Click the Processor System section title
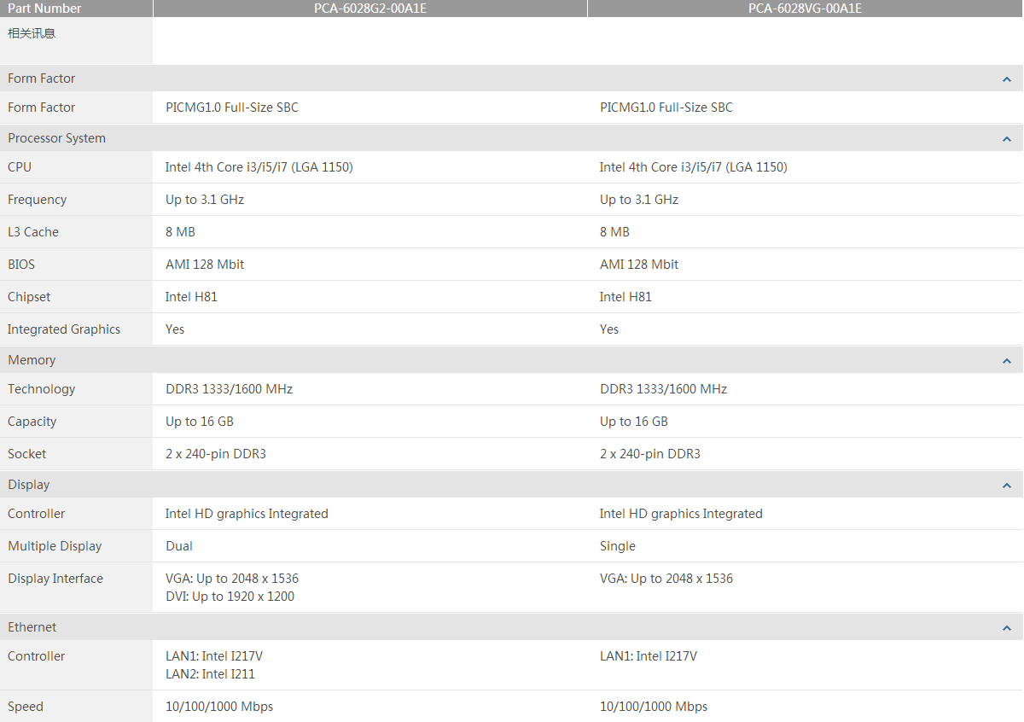This screenshot has height=722, width=1024. tap(56, 138)
